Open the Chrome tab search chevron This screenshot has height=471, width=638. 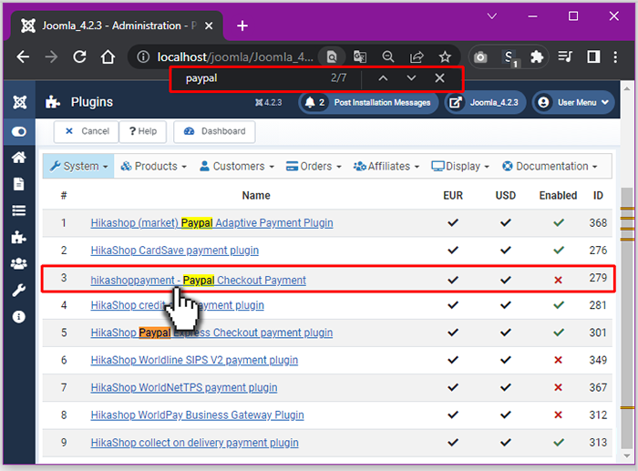(492, 16)
